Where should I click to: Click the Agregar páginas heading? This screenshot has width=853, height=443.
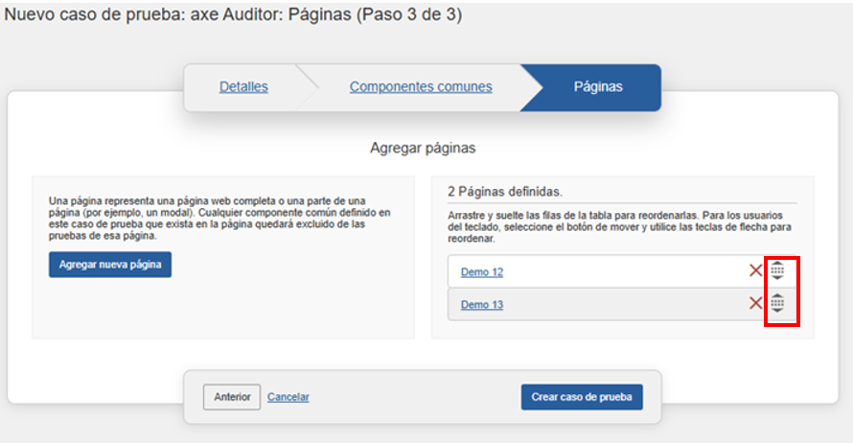point(423,149)
